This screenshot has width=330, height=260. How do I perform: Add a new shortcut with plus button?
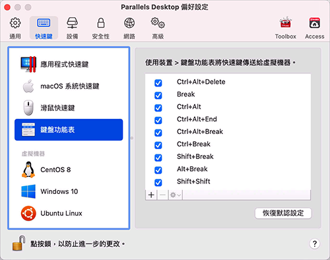coord(151,195)
